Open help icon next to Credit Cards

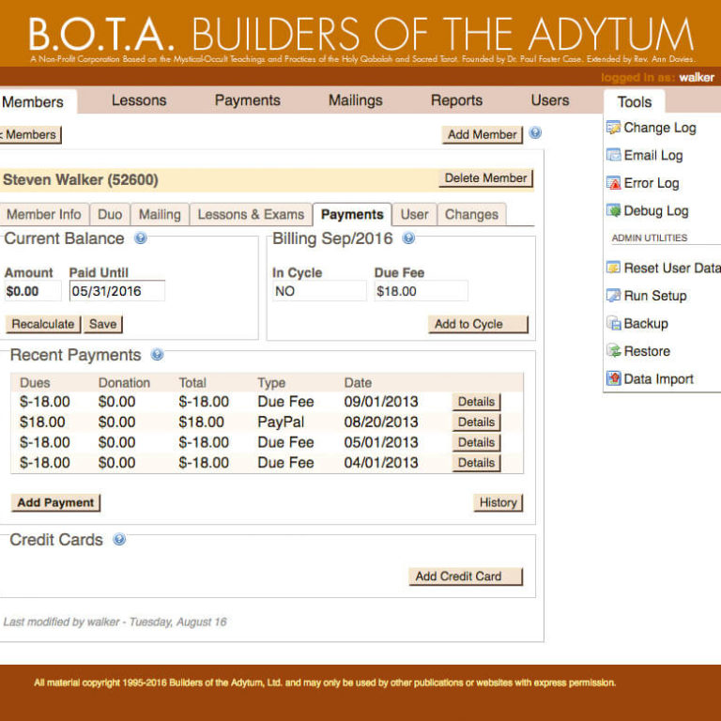(x=119, y=540)
